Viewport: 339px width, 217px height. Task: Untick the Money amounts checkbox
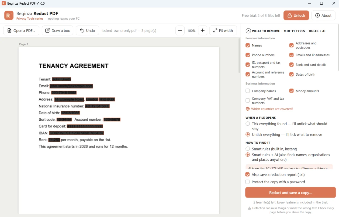pos(291,91)
